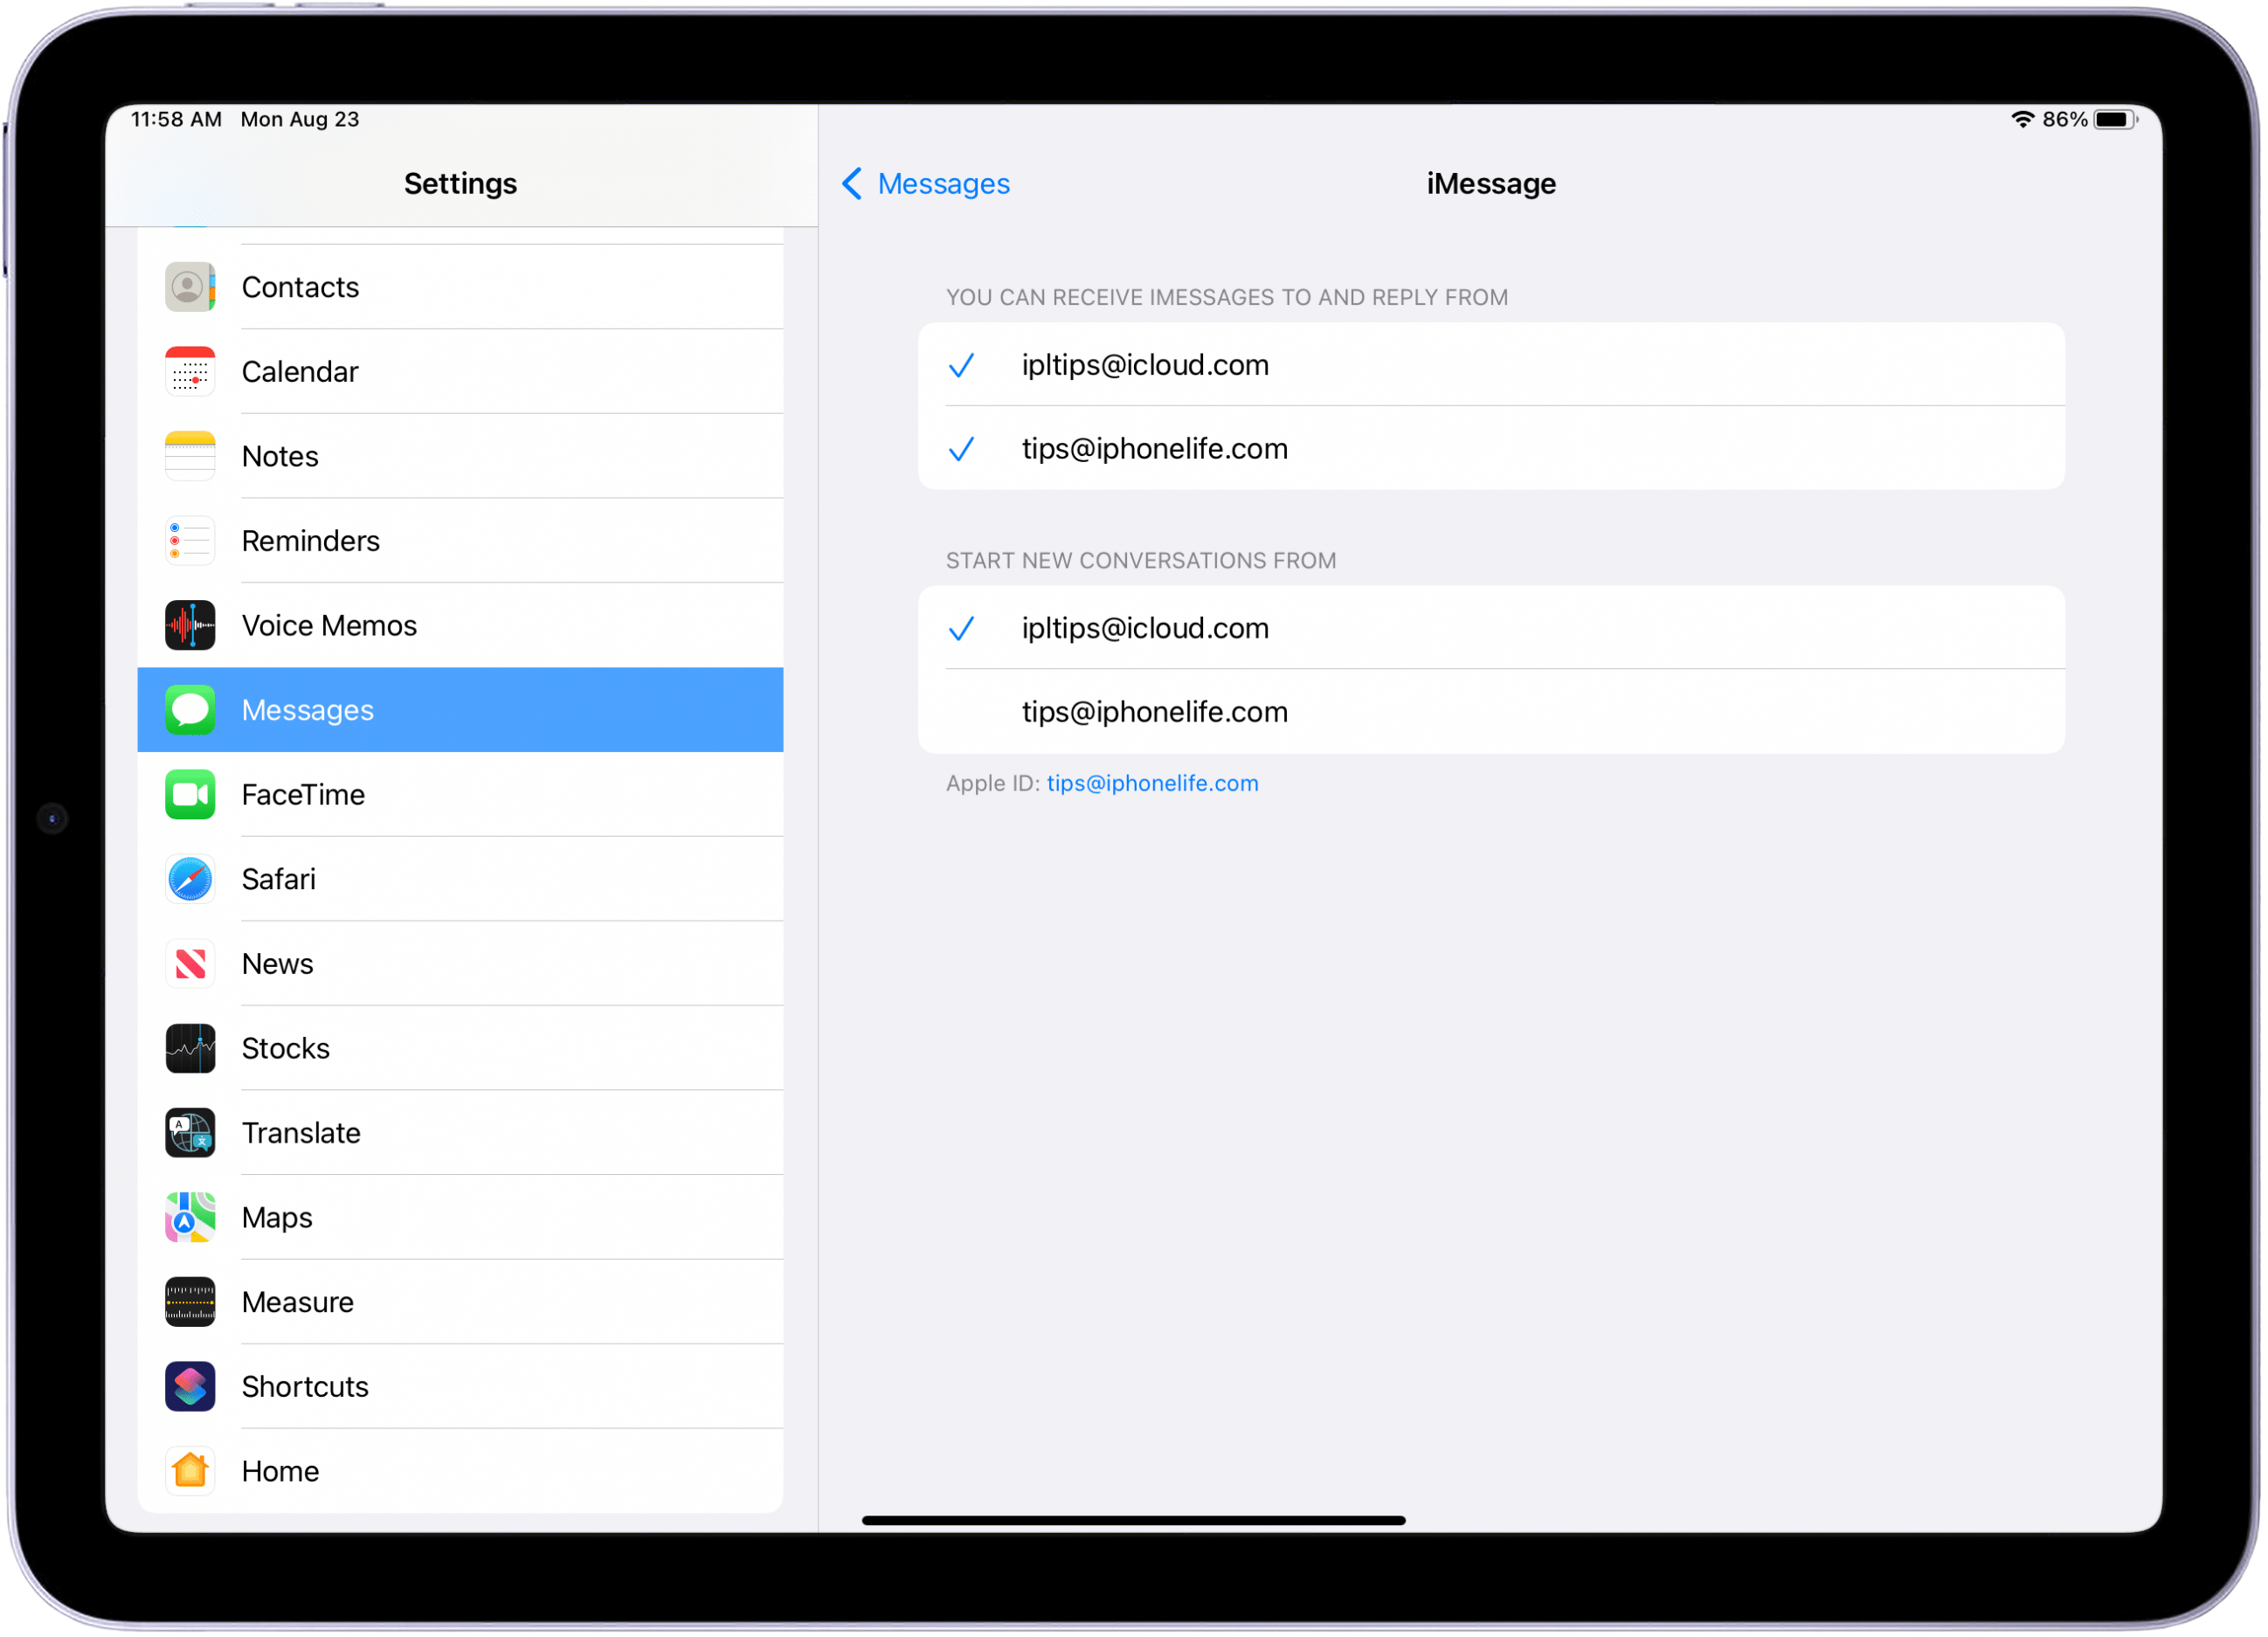Open FaceTime settings
Viewport: 2268px width, 1637px height.
tap(461, 796)
